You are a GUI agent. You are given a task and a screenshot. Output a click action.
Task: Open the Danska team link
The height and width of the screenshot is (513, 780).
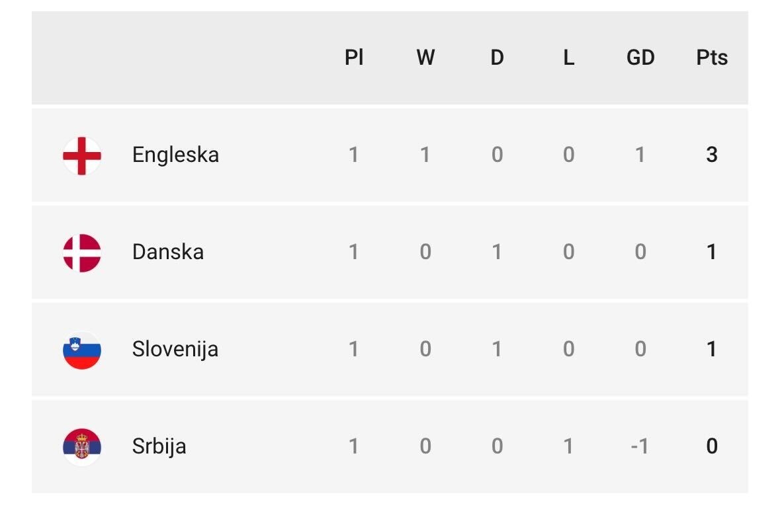(x=168, y=251)
